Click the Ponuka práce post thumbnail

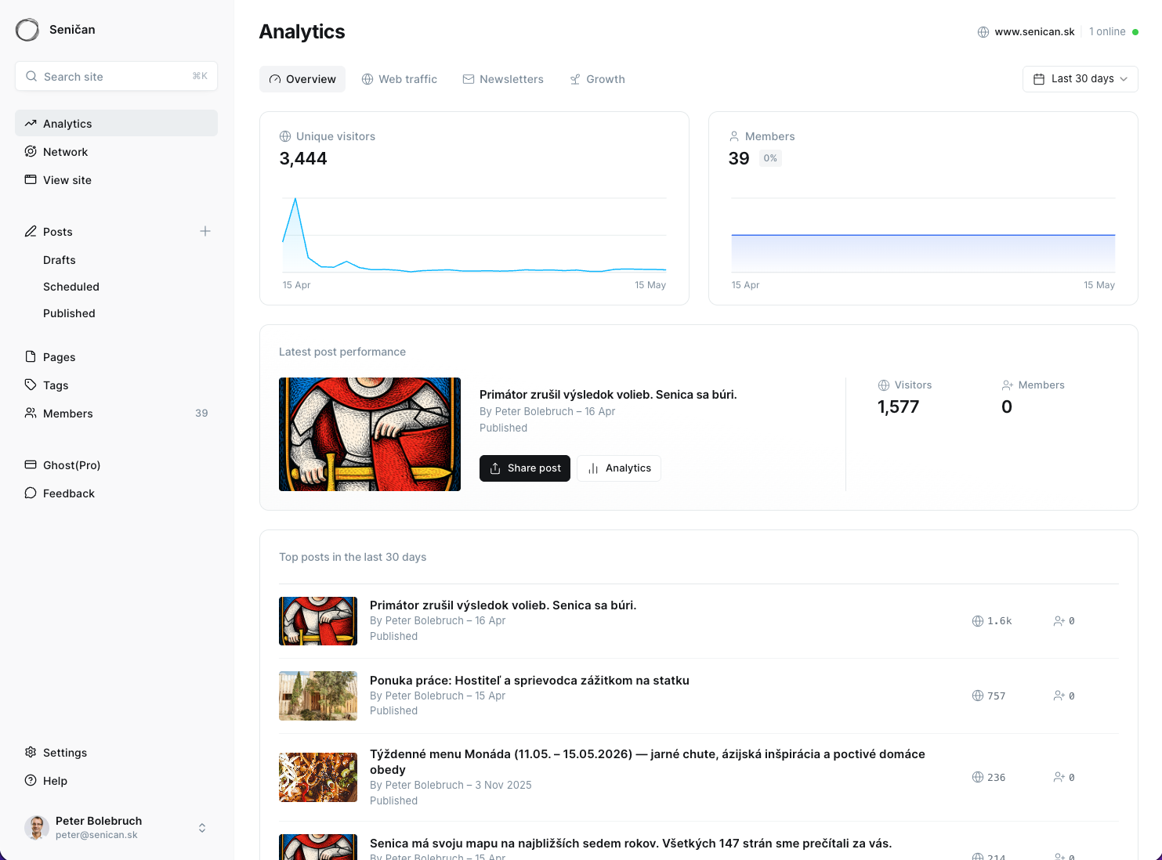(318, 696)
